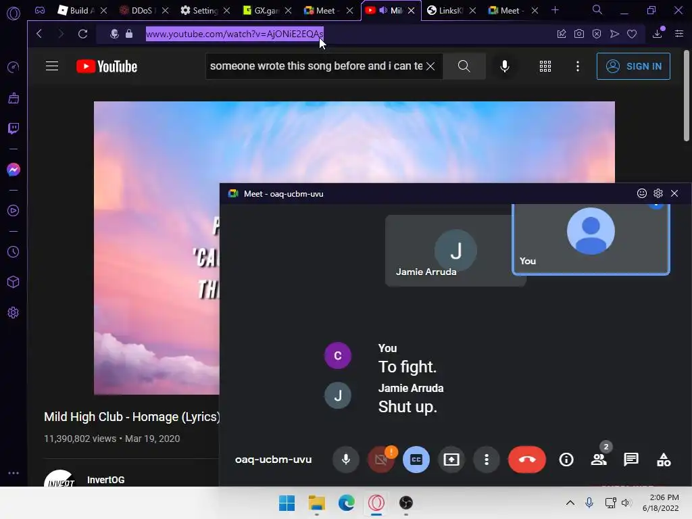Viewport: 692px width, 519px height.
Task: Open OBS Studio from taskbar
Action: (x=406, y=503)
